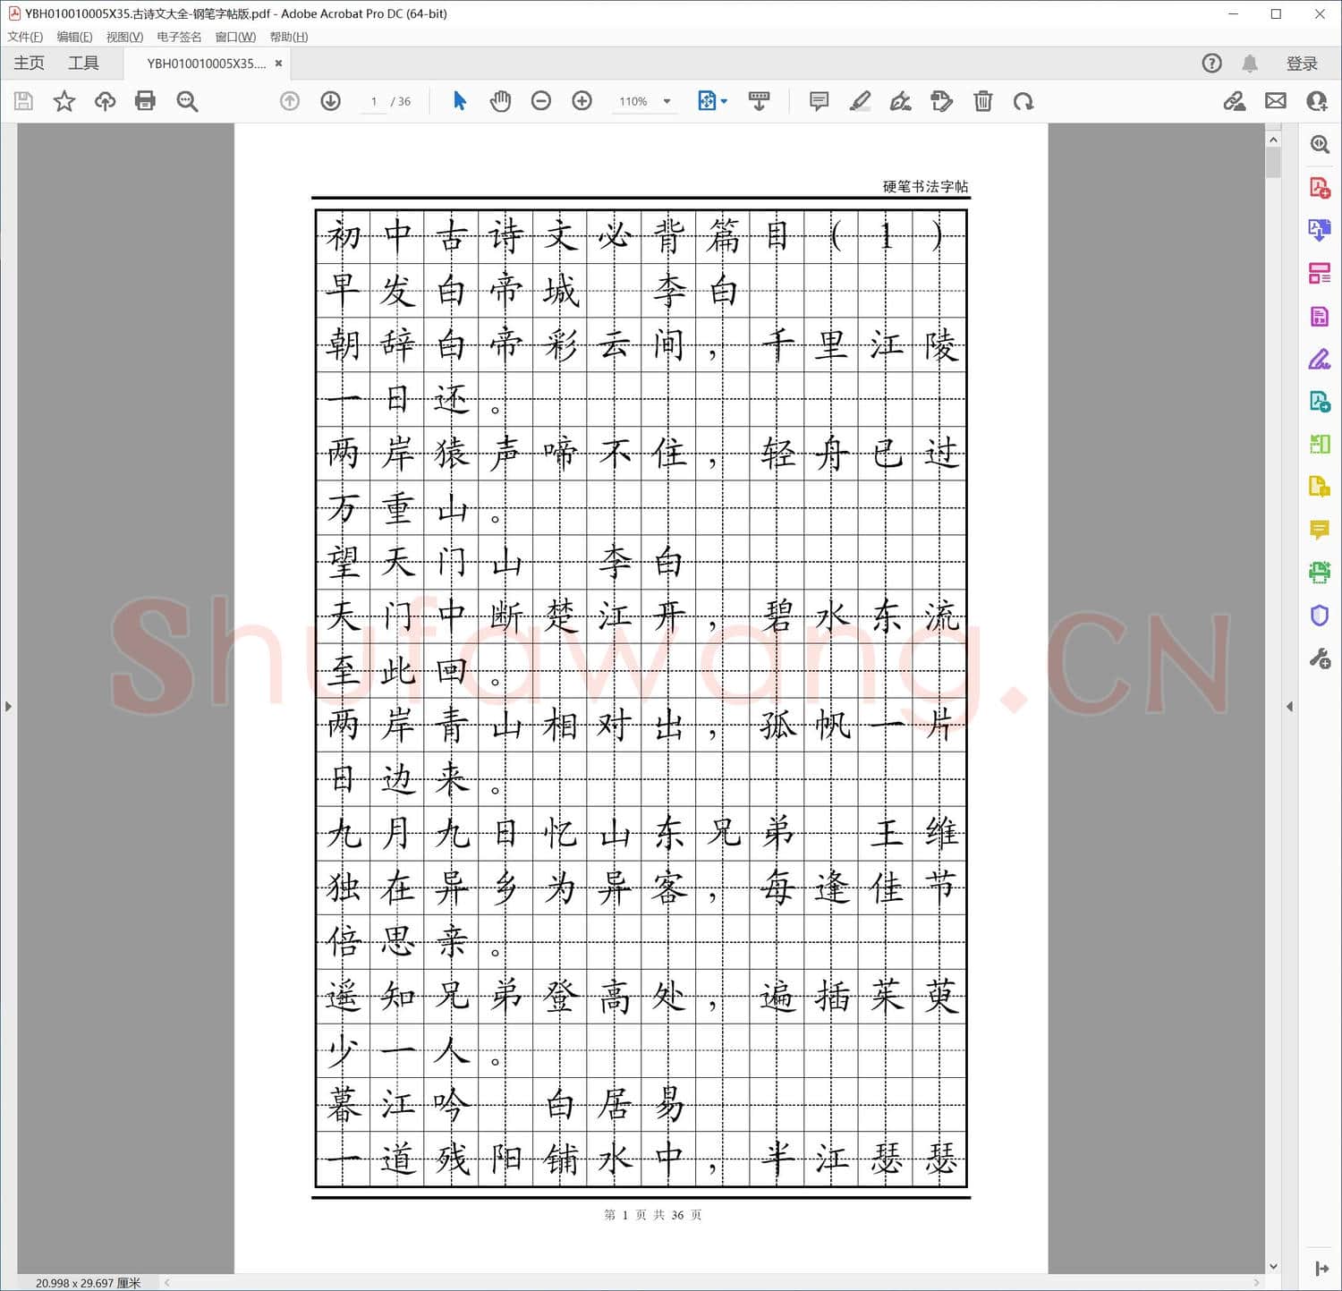1342x1291 pixels.
Task: Collapse the right tools pane arrow
Action: pos(1289,706)
